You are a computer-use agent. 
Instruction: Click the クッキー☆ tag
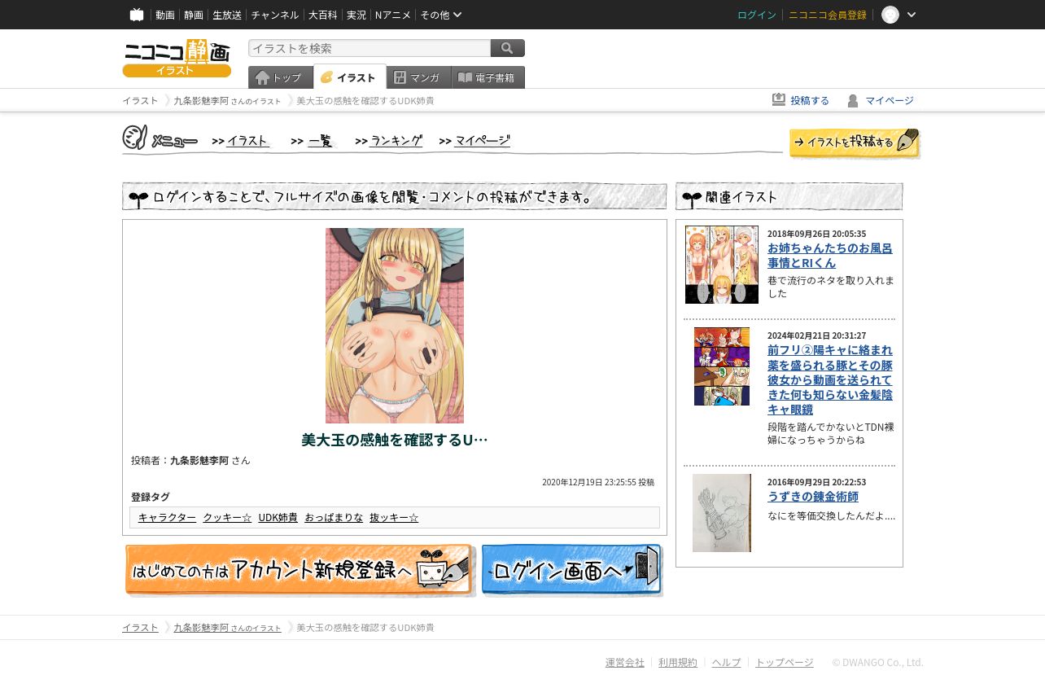click(227, 517)
